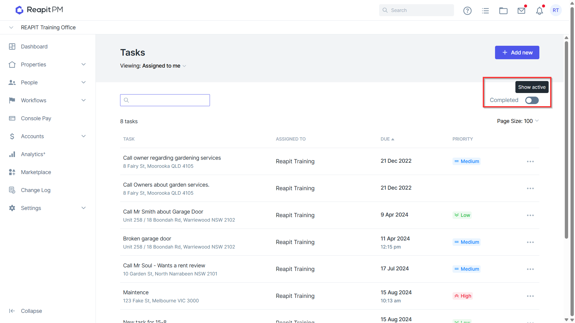Open the help question mark icon
Viewport: 575px width, 323px height.
coord(467,11)
